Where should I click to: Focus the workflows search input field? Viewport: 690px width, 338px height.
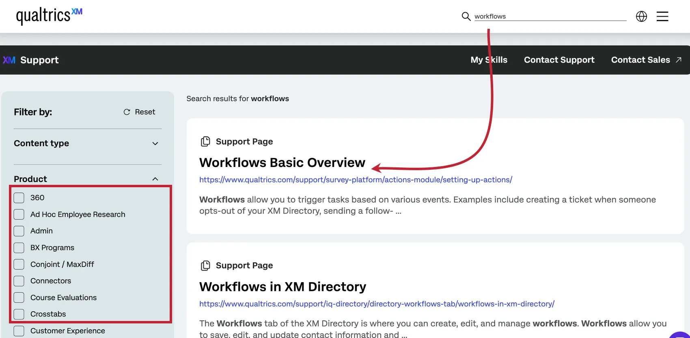[550, 16]
